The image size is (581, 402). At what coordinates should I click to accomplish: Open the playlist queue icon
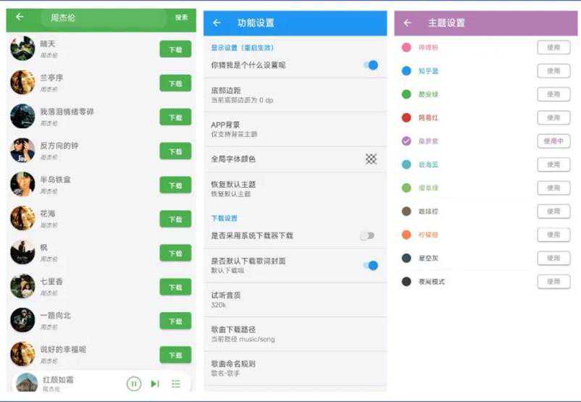point(176,383)
